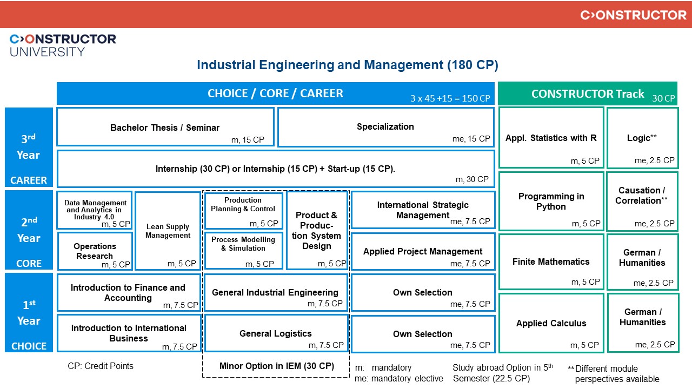
Task: Select the Specialization module box
Action: click(386, 127)
